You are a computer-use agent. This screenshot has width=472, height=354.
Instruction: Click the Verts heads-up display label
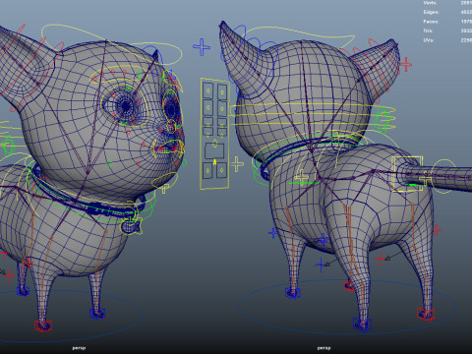click(430, 3)
